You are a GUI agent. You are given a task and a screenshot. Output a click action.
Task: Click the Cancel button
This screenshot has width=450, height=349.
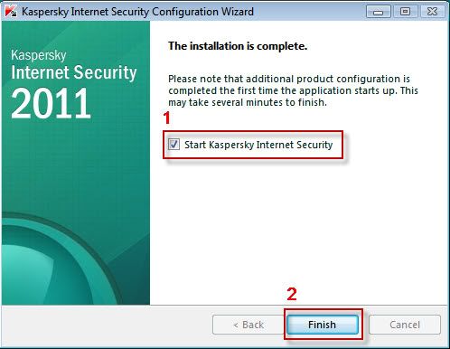405,325
